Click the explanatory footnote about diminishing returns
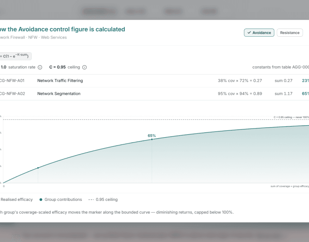This screenshot has height=242, width=309. [117, 212]
